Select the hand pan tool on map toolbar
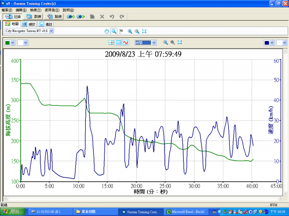 107,31
